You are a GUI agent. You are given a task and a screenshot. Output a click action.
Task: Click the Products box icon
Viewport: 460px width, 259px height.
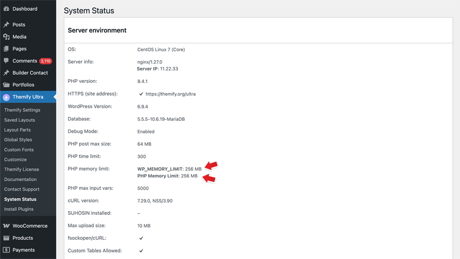(6, 238)
